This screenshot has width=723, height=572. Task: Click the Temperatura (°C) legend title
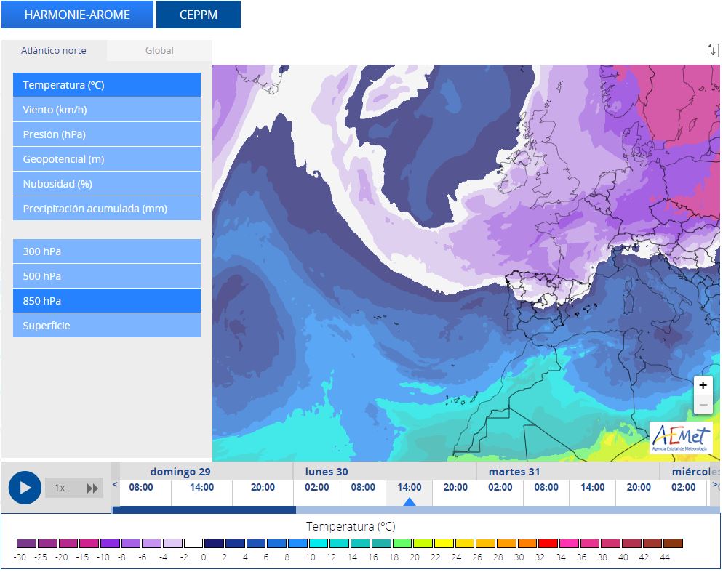(x=351, y=526)
